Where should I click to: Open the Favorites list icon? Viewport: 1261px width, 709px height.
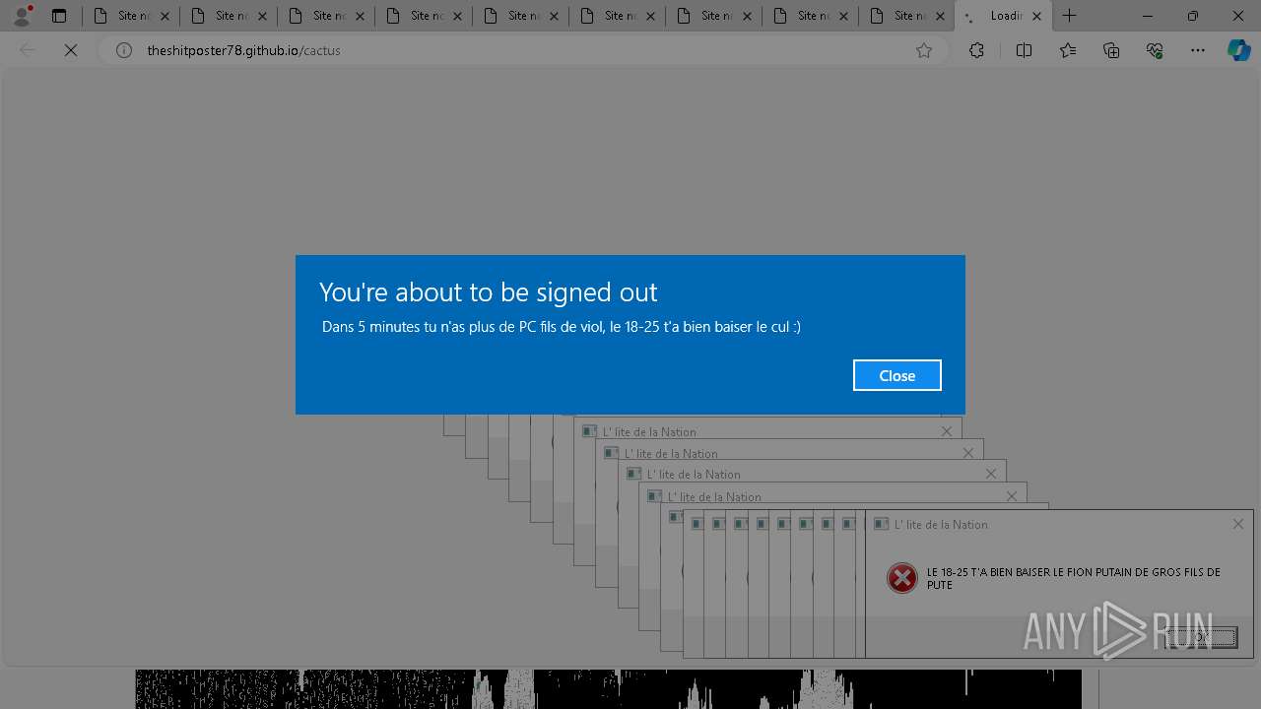[1068, 50]
